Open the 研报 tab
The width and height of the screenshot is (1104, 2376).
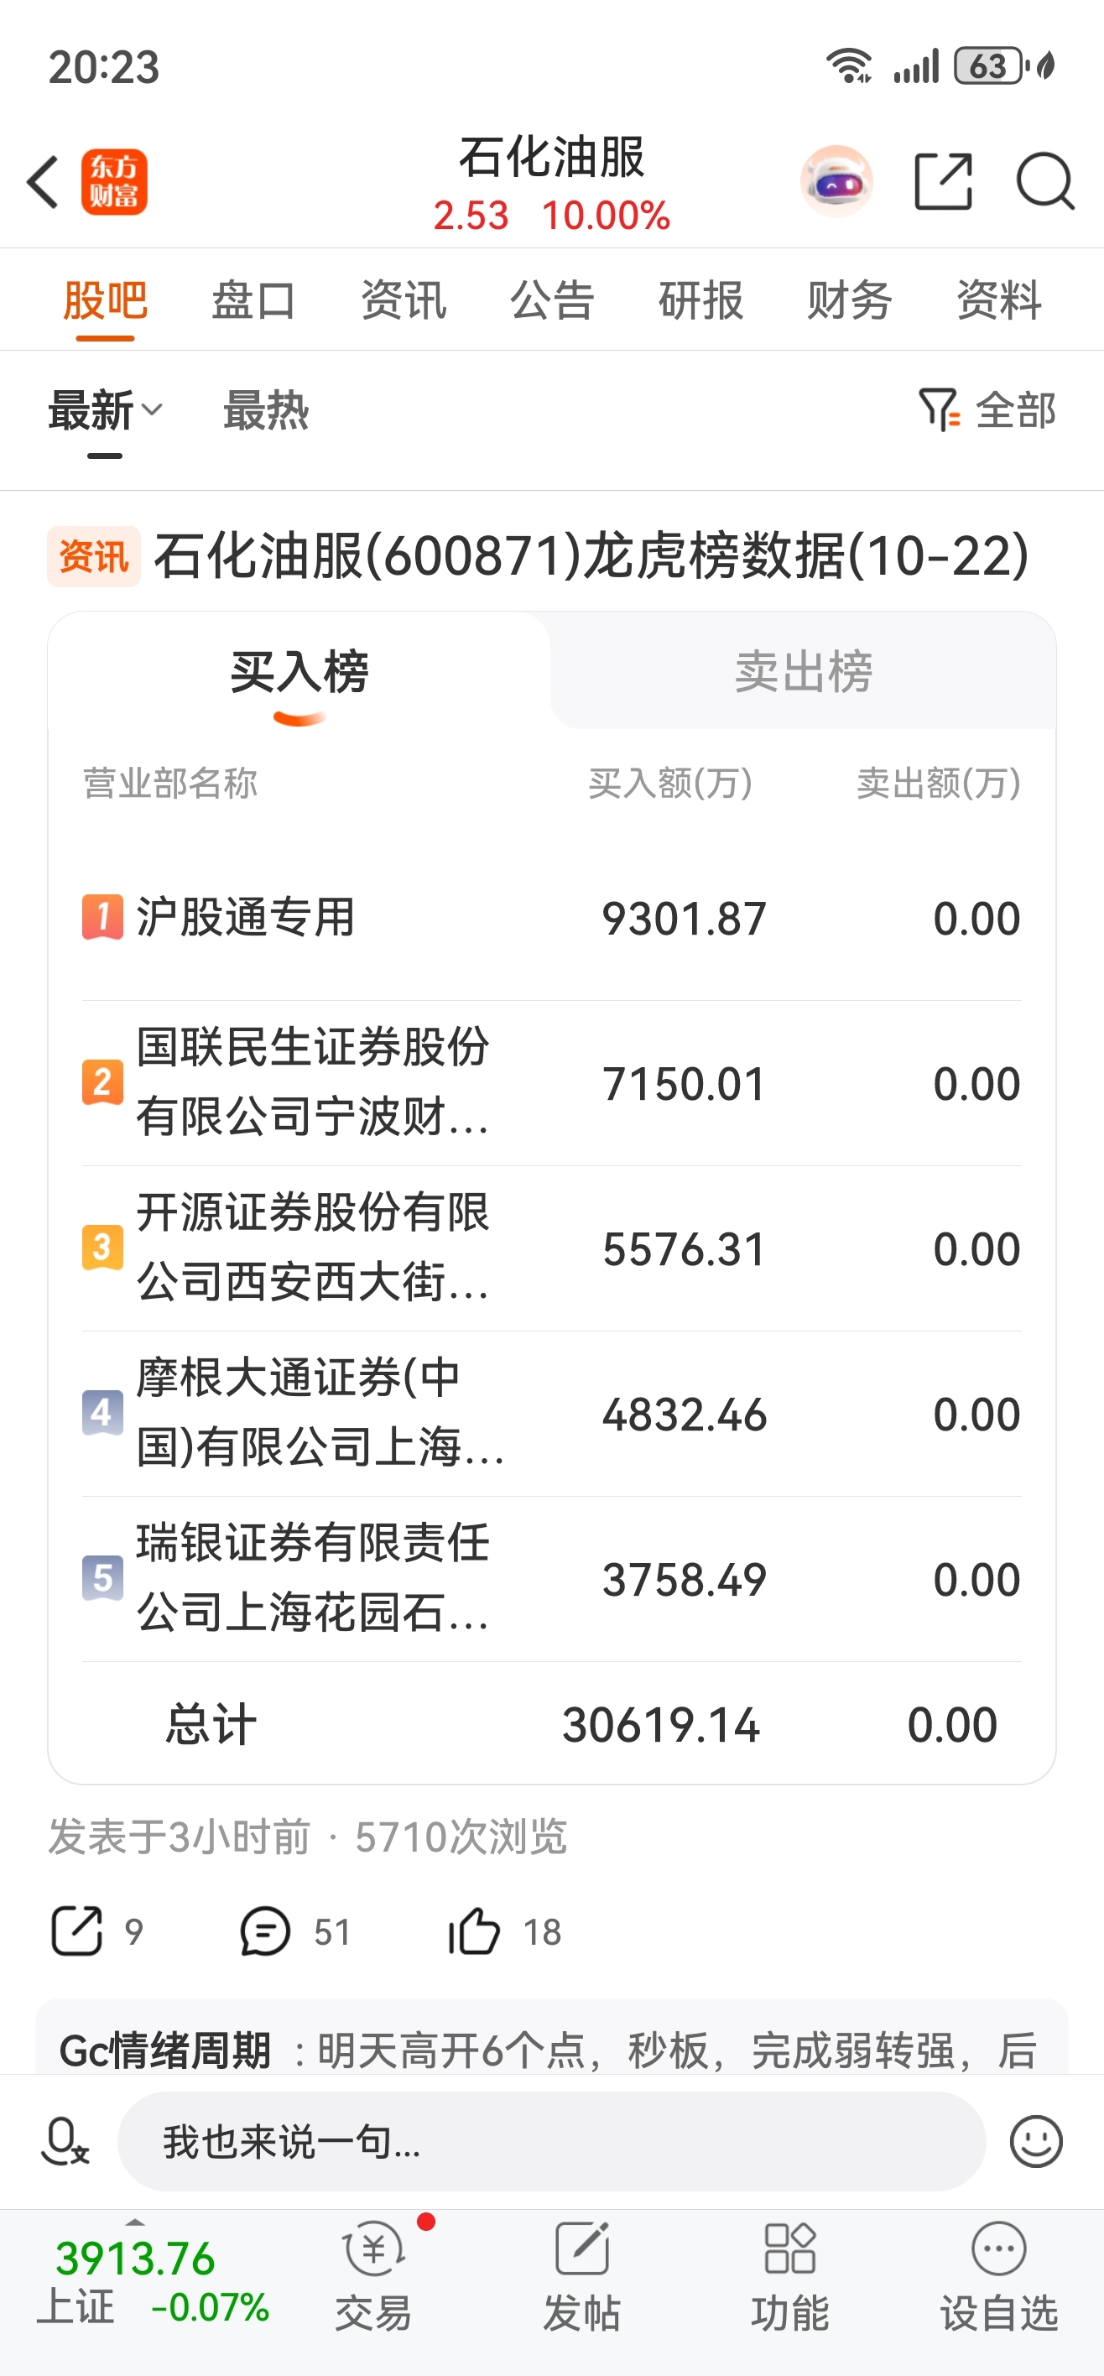coord(700,300)
